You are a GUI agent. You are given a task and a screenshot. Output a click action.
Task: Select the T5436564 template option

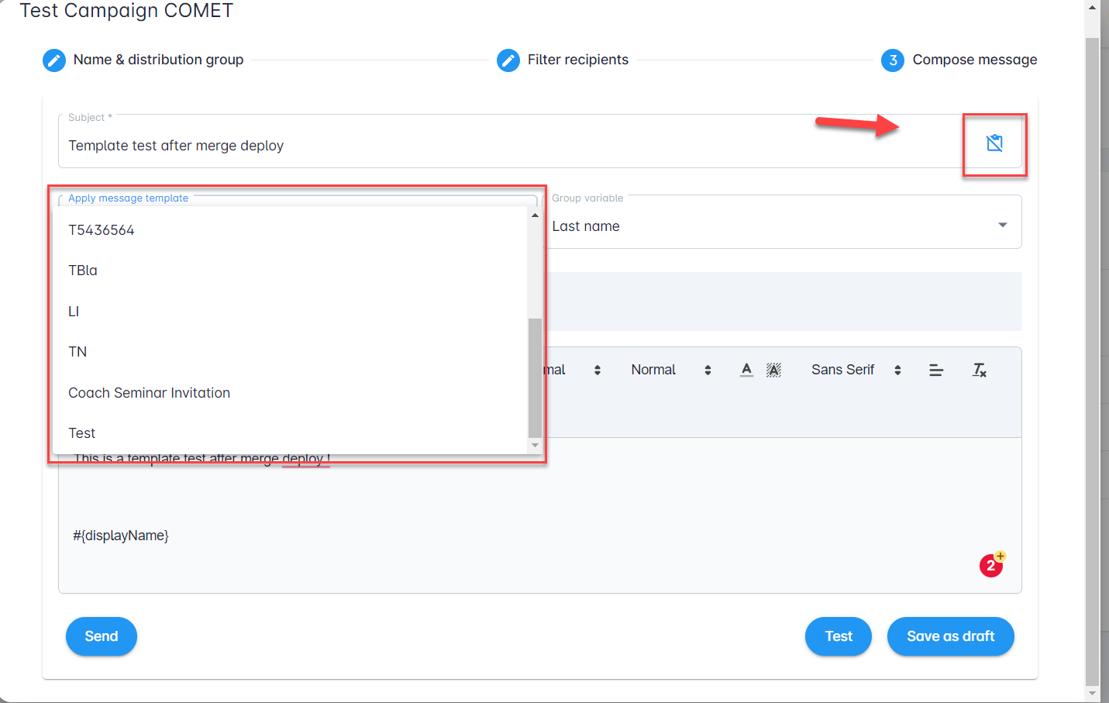(x=102, y=230)
